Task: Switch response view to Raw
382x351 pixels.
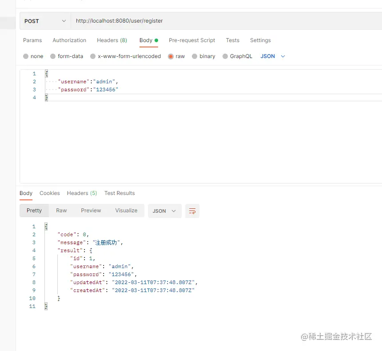Action: [x=61, y=211]
